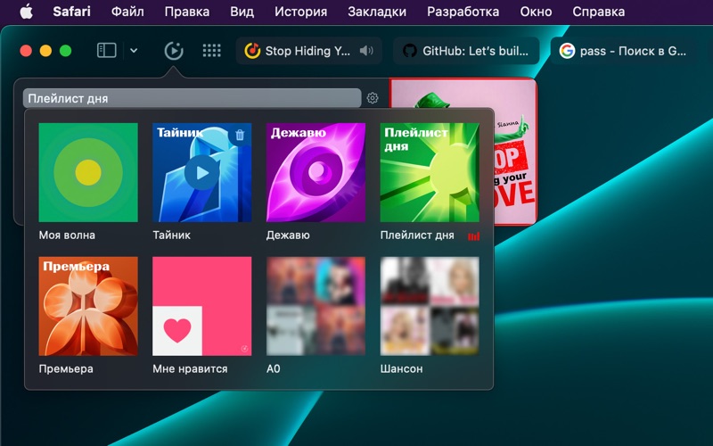
Task: Click the Плейлист дня search field
Action: (192, 98)
